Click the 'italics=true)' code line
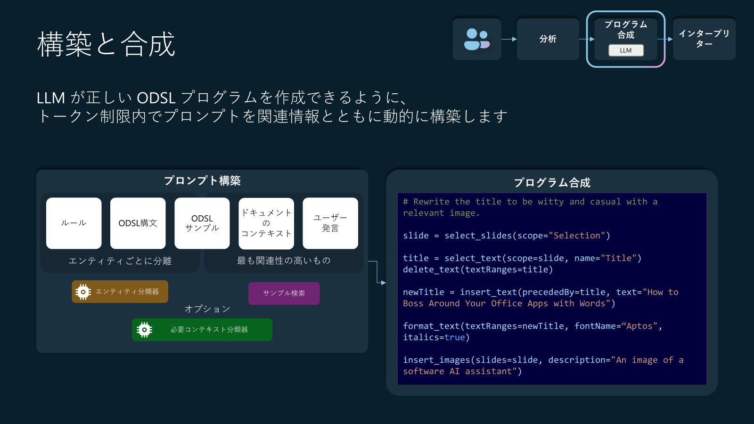 pos(436,337)
